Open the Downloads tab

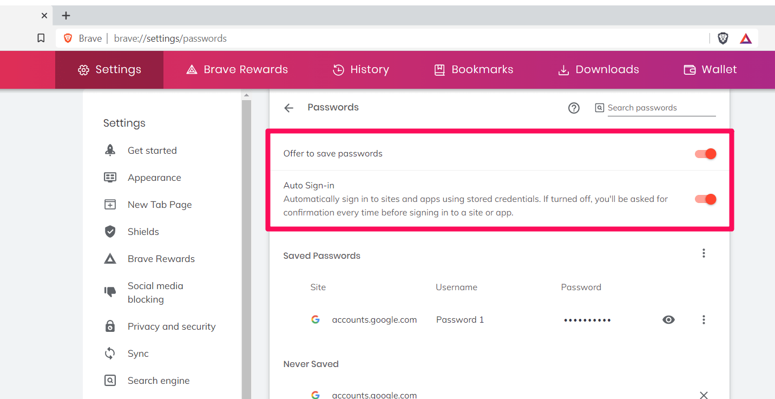[x=599, y=70]
